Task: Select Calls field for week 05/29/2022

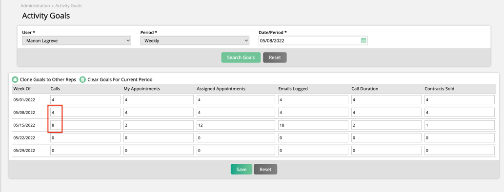Action: click(x=85, y=150)
